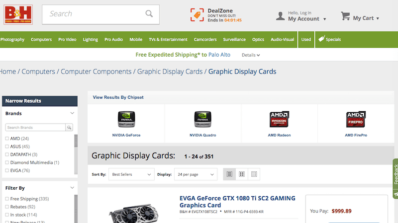Select the AMD Radeon chipset logo

tap(279, 119)
